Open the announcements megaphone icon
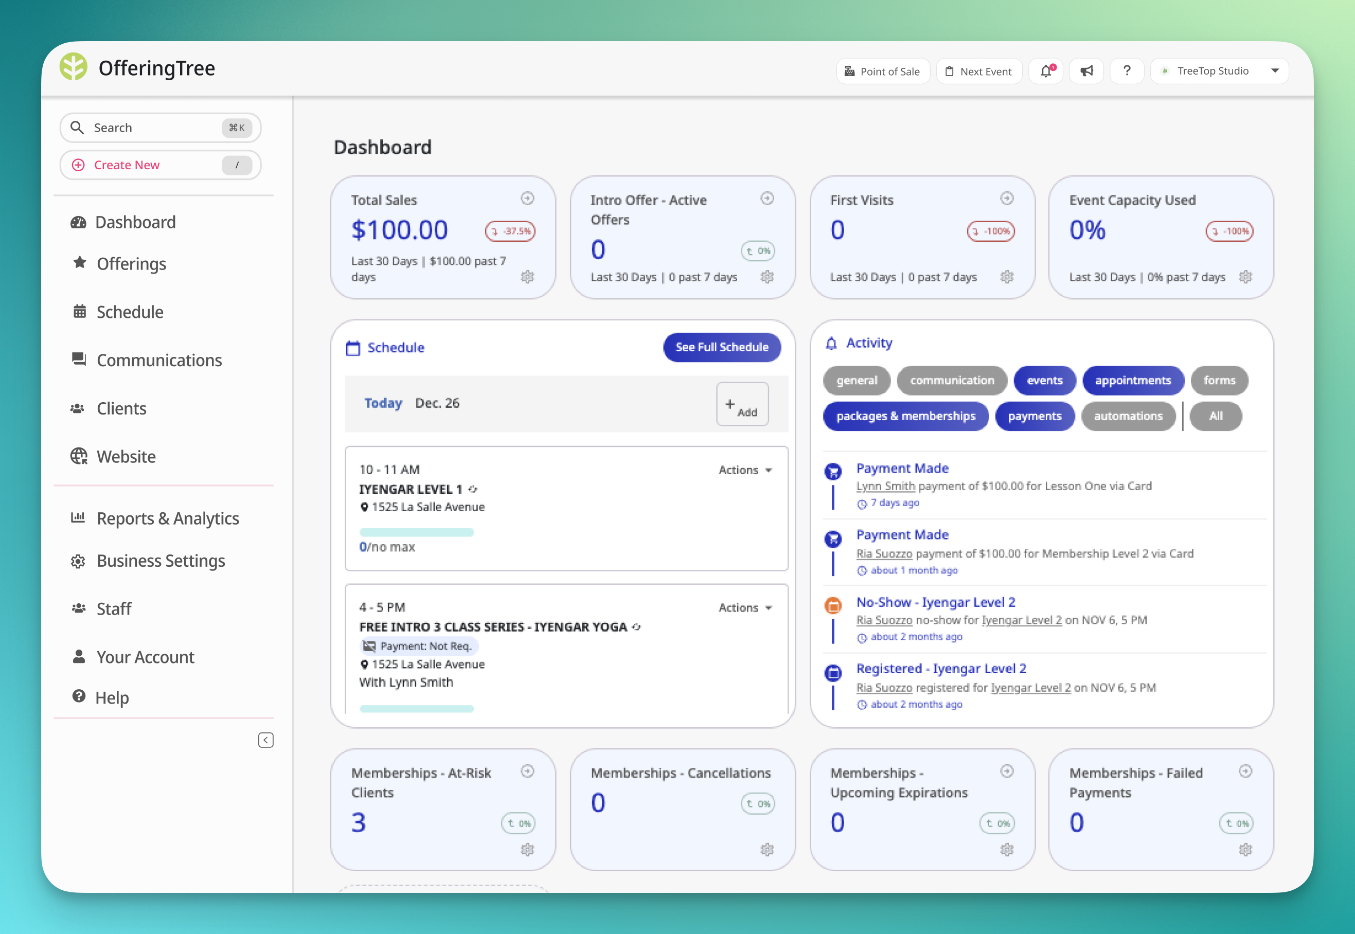Image resolution: width=1355 pixels, height=934 pixels. 1086,71
